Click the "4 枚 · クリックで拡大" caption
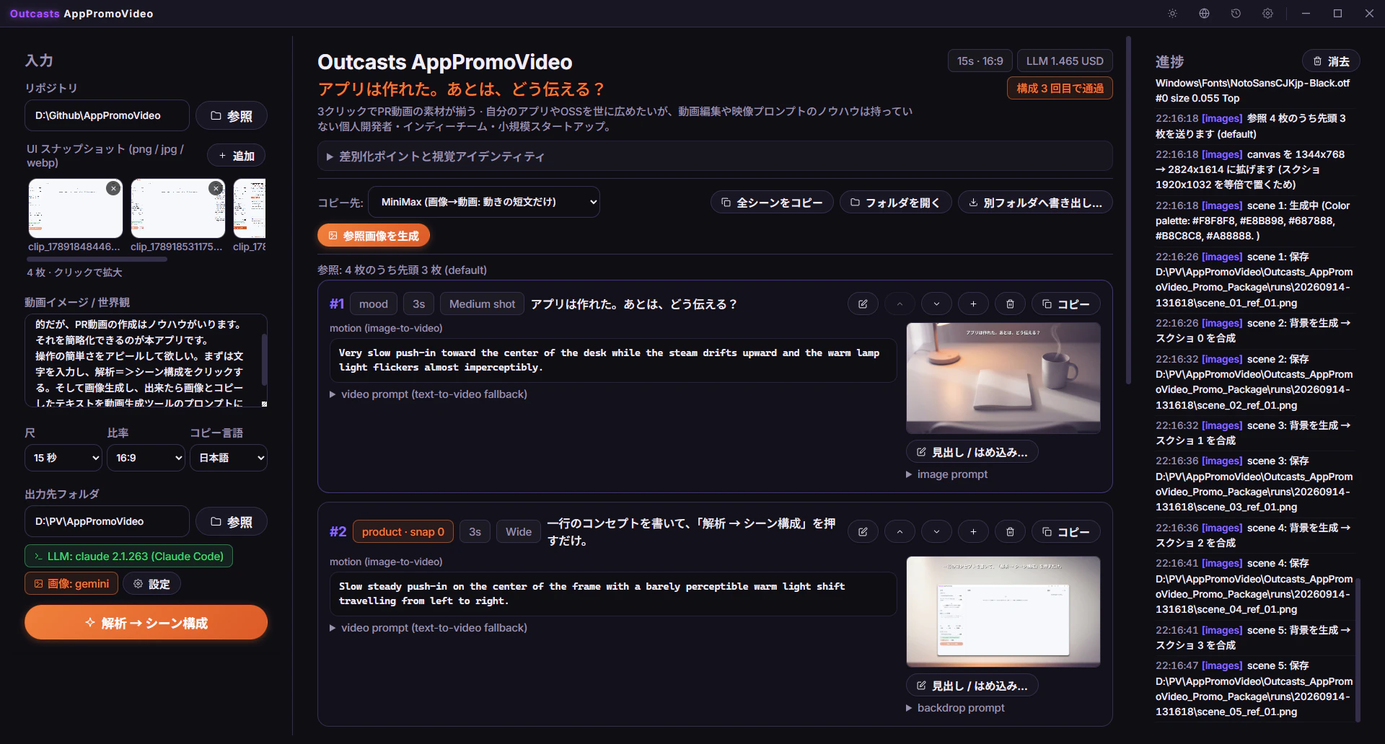The height and width of the screenshot is (744, 1385). (x=75, y=273)
